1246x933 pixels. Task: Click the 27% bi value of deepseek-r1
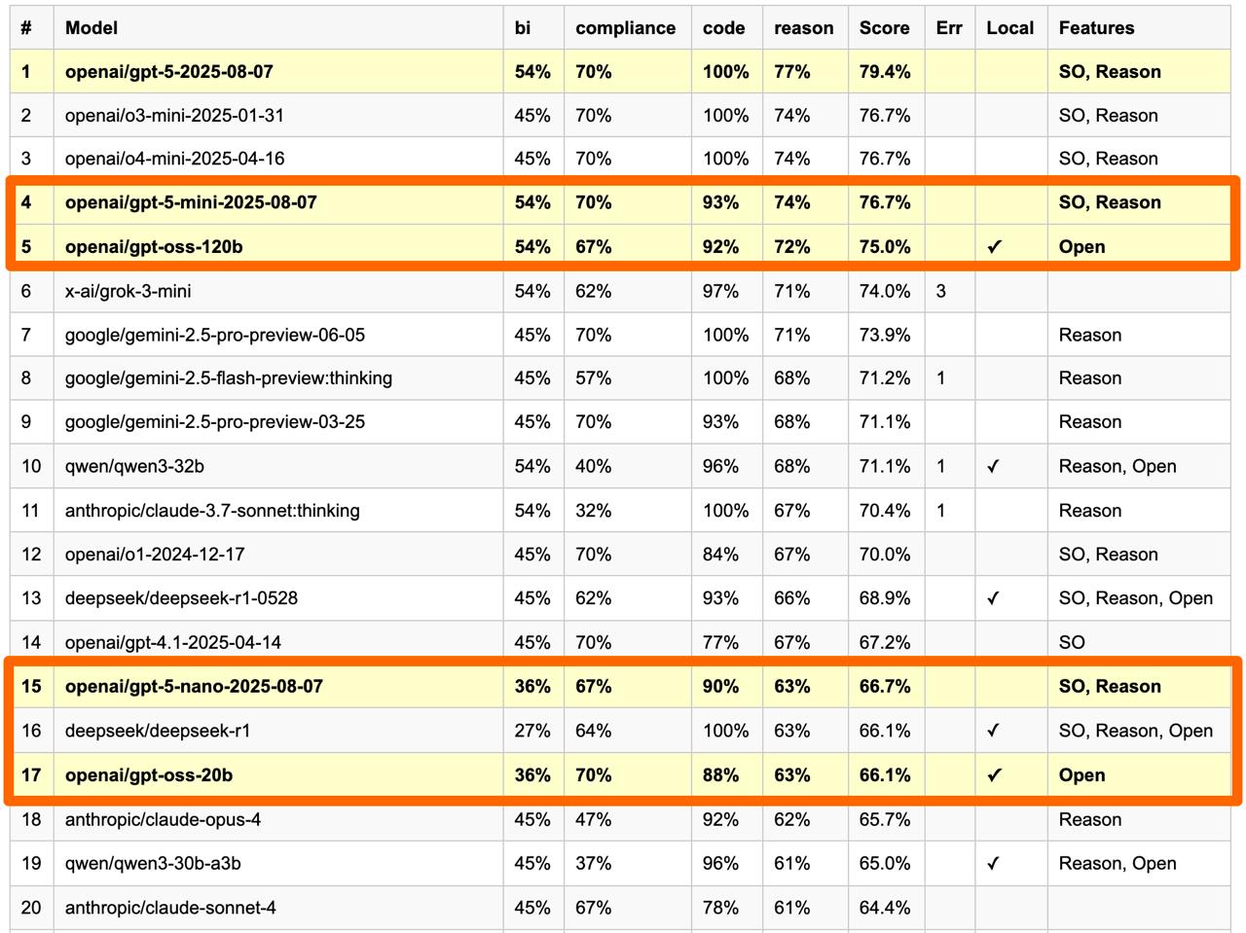tap(532, 731)
